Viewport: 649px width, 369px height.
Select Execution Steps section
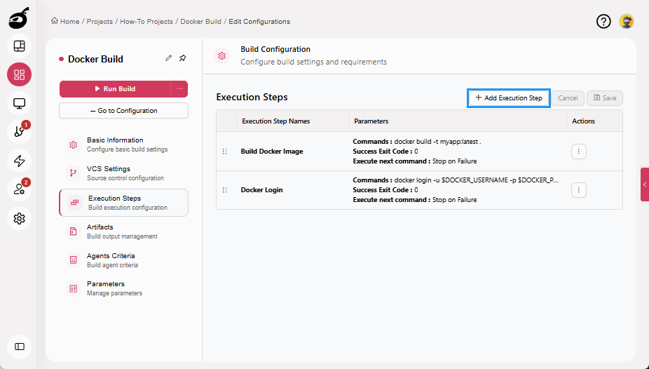(x=124, y=203)
